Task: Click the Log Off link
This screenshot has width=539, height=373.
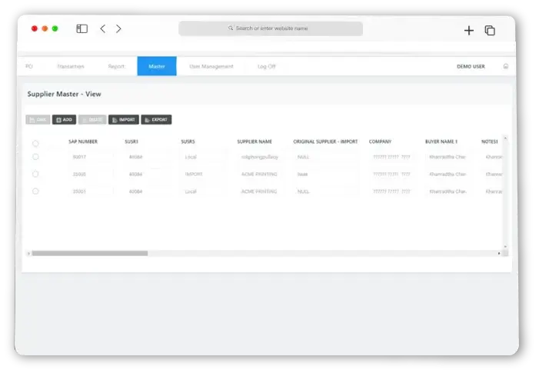Action: pos(266,67)
